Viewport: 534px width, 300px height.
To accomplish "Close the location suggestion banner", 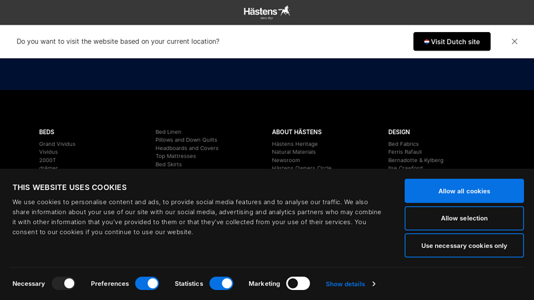I will pos(514,41).
